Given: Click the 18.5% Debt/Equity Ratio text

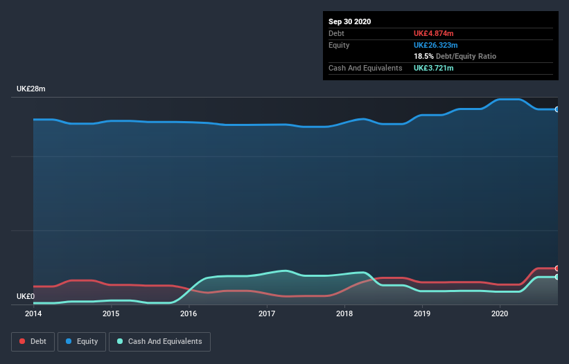Looking at the screenshot, I should coord(455,56).
